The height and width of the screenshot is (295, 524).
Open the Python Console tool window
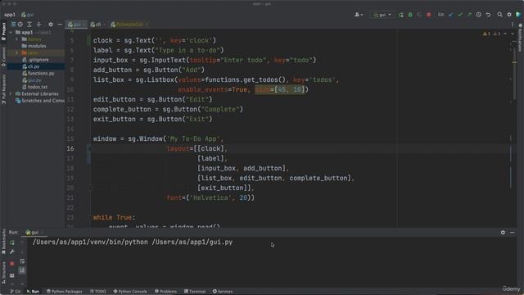pos(130,292)
